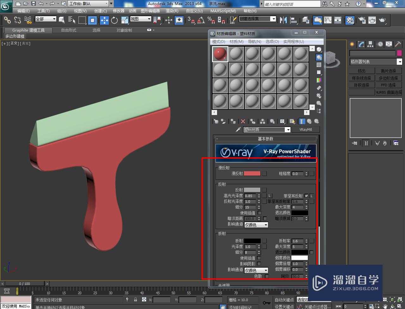Activate the Select and Rotate tool
This screenshot has width=405, height=309.
click(114, 20)
